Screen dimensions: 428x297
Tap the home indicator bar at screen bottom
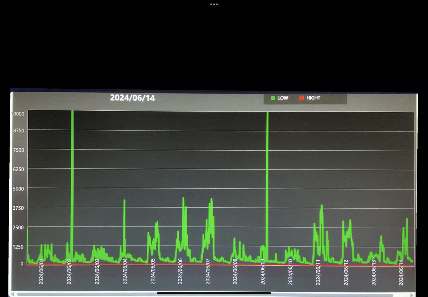214,293
